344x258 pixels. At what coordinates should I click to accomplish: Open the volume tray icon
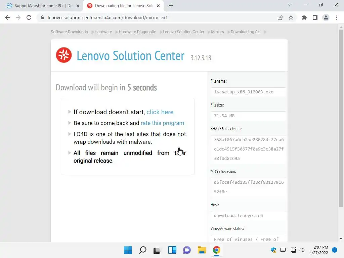(x=302, y=250)
